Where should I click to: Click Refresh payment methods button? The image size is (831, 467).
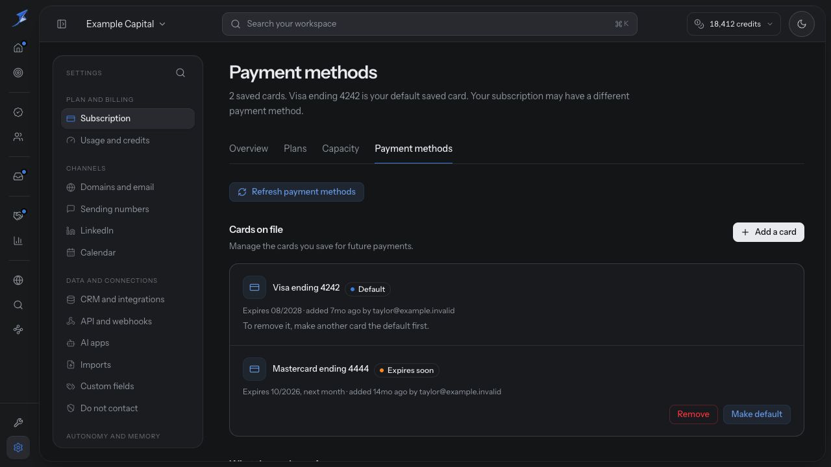297,192
